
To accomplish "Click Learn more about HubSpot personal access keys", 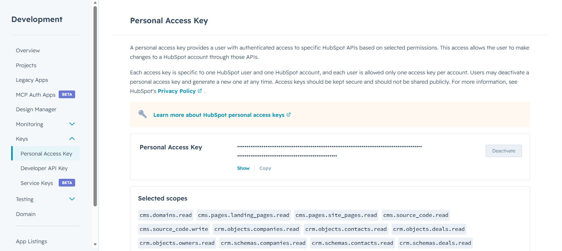I will [x=219, y=115].
